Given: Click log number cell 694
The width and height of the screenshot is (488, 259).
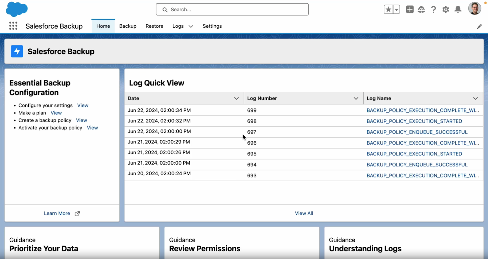Looking at the screenshot, I should pyautogui.click(x=252, y=165).
